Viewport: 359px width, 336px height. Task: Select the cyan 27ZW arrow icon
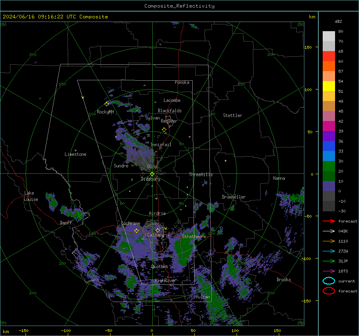(329, 251)
